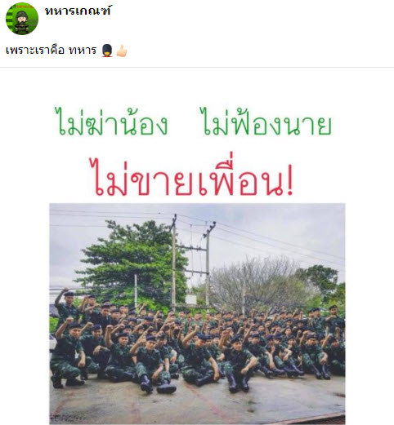394x425 pixels.
Task: Click the divider line below the caption
Action: point(197,67)
